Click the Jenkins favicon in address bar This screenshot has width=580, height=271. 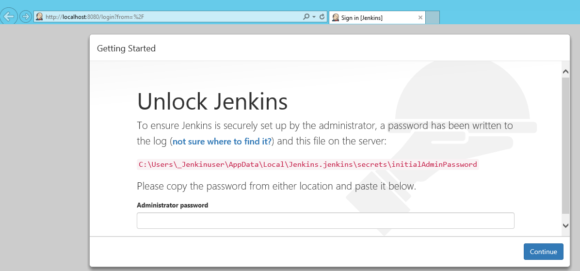click(x=40, y=16)
